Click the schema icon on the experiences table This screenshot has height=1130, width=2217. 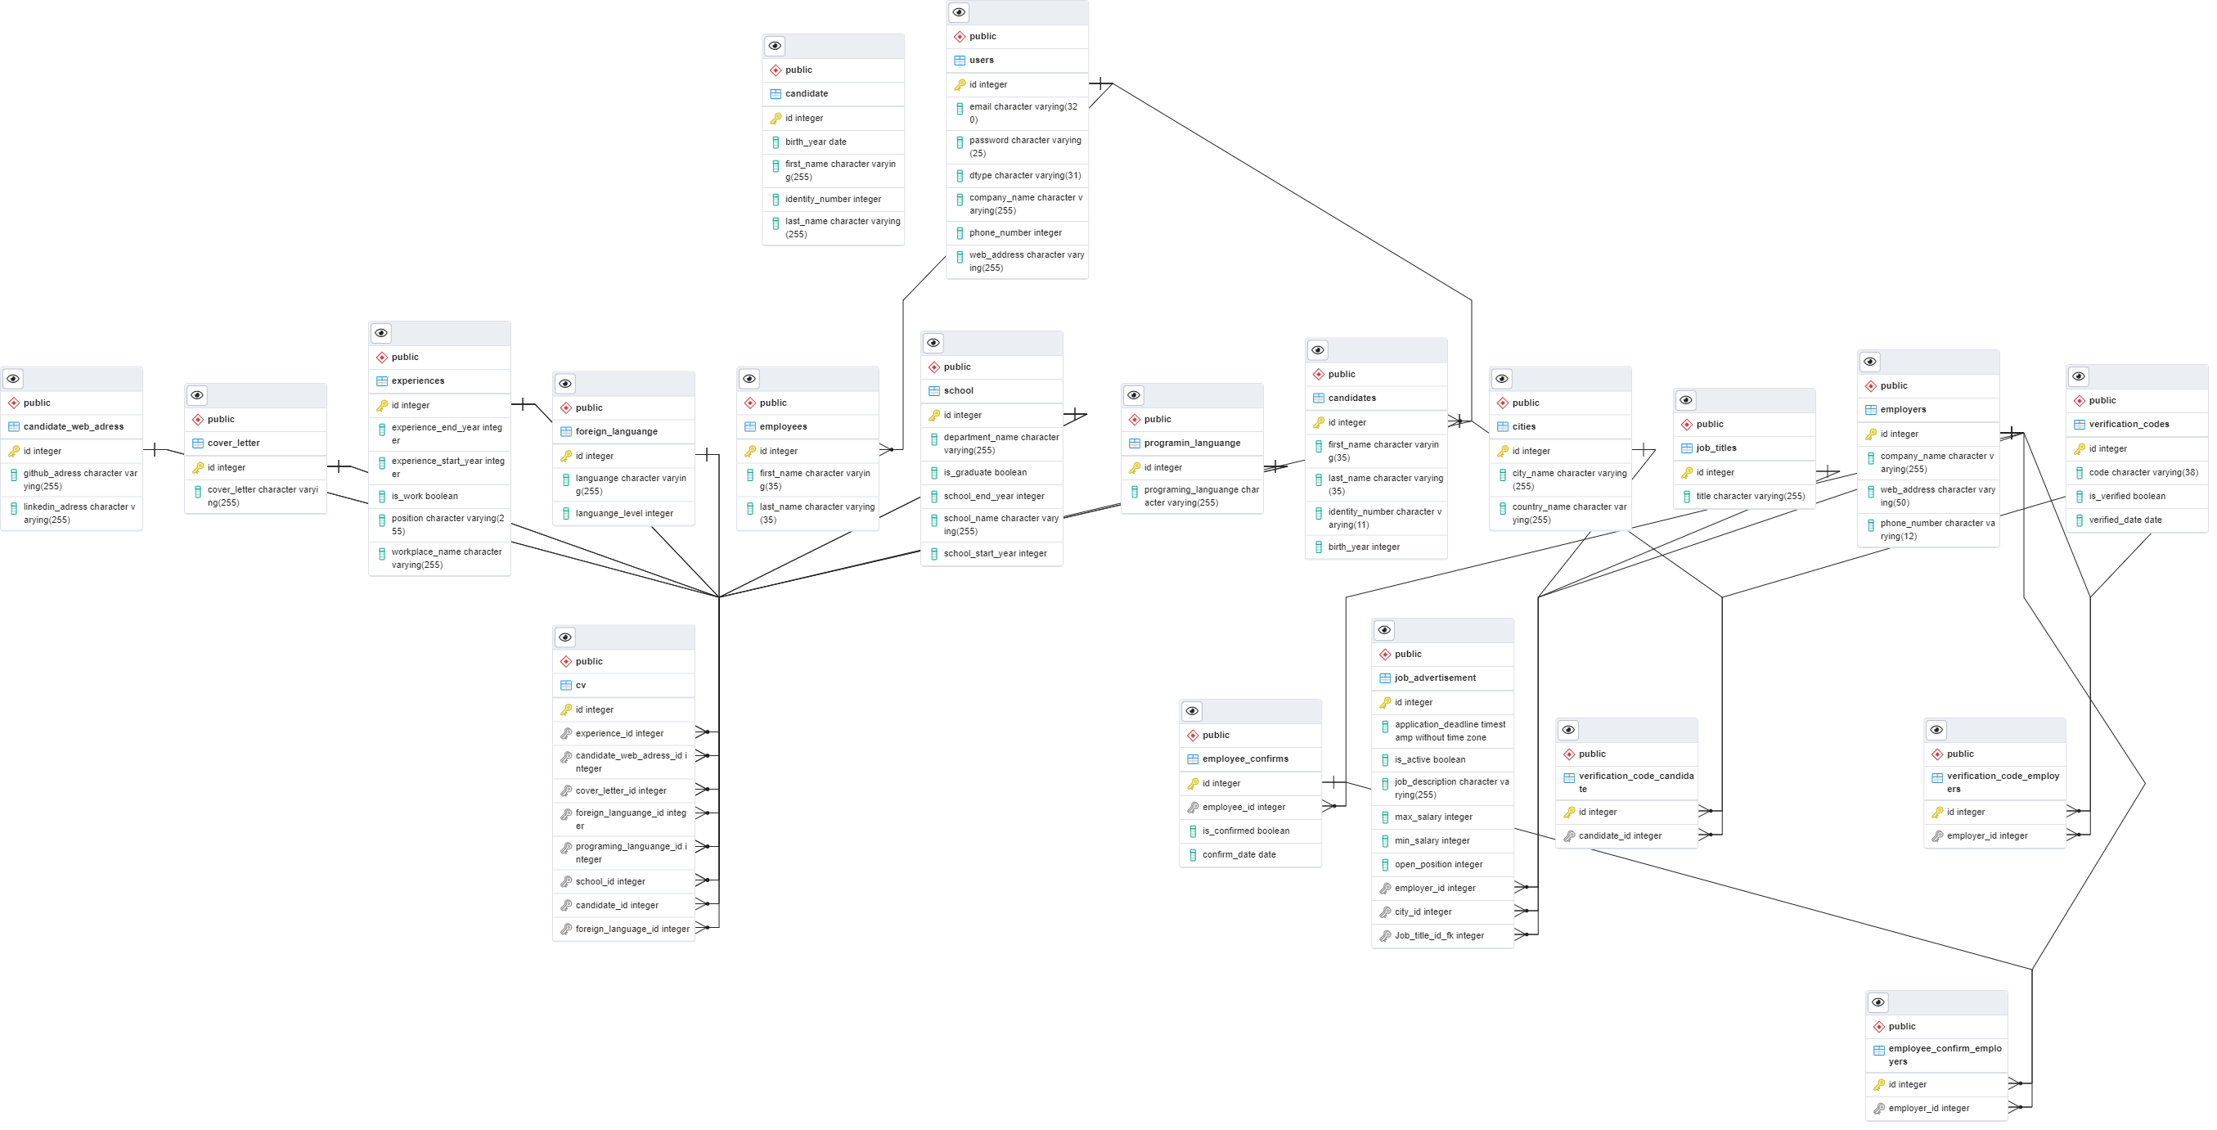381,356
